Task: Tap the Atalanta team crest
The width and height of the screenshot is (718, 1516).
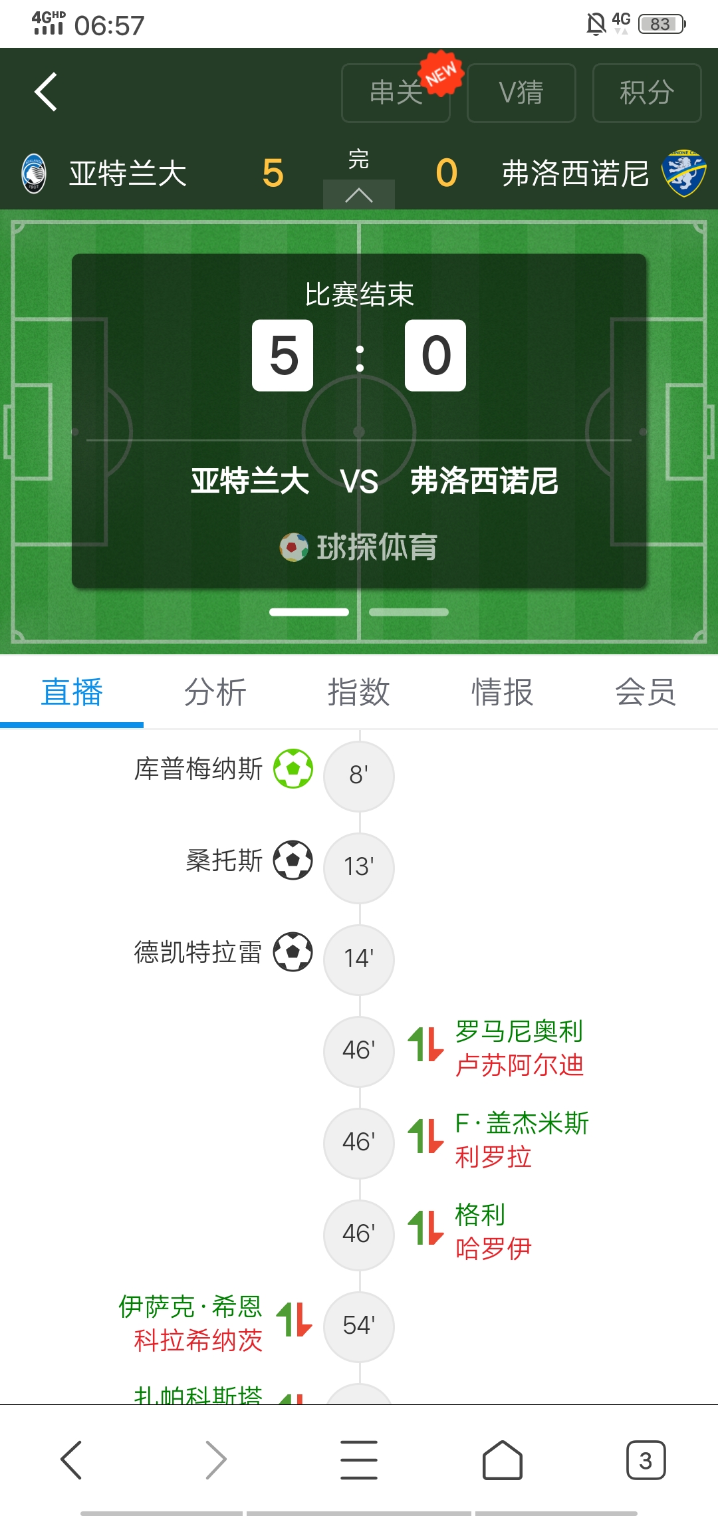Action: (x=34, y=174)
